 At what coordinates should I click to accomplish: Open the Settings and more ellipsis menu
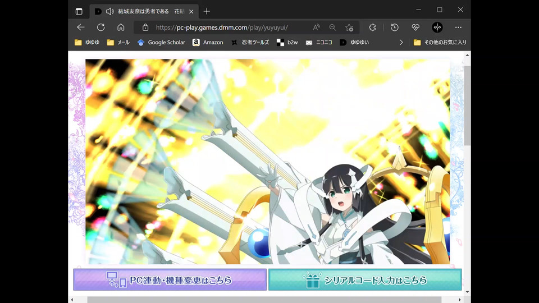coord(458,27)
